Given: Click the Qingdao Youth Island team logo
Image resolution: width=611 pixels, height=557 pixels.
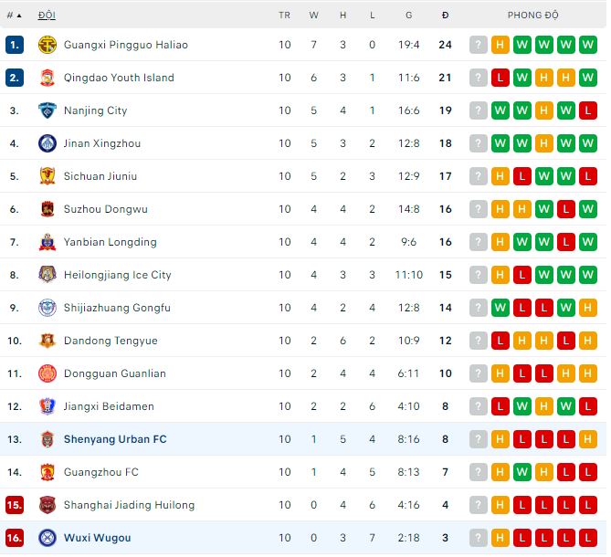Looking at the screenshot, I should [47, 78].
